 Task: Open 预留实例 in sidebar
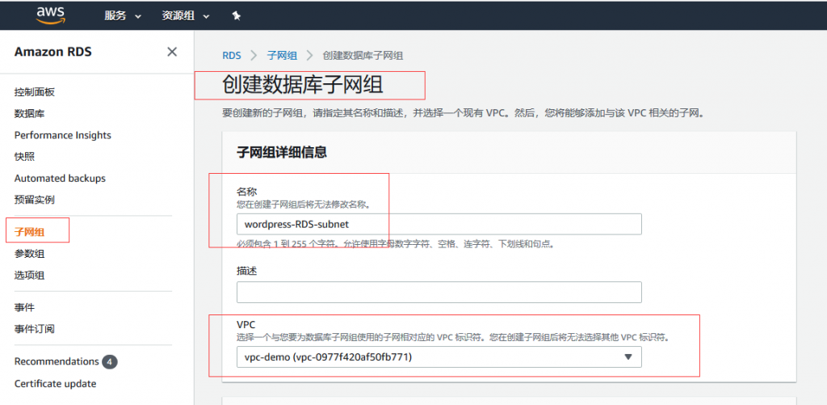point(34,200)
